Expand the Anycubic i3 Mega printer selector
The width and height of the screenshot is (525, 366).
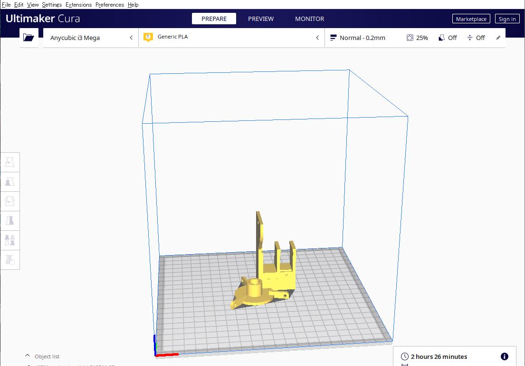pos(90,38)
